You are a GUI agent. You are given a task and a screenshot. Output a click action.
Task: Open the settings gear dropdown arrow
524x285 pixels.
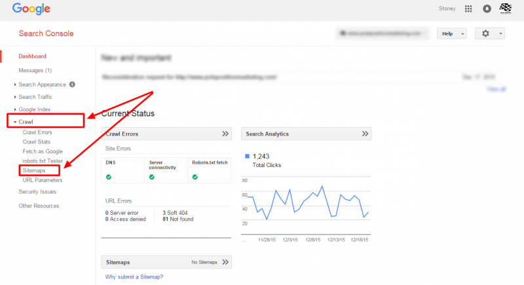click(x=500, y=33)
